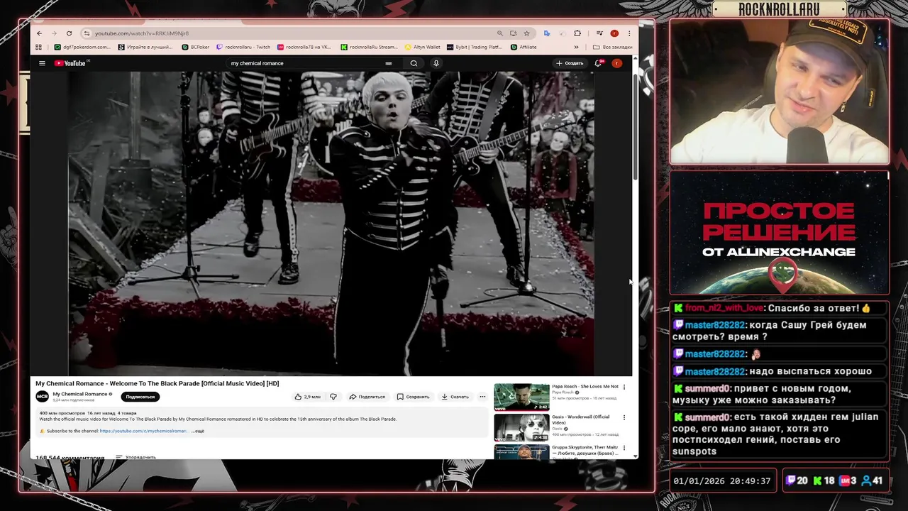908x511 pixels.
Task: Like the video (2,9 млн)
Action: 307,397
